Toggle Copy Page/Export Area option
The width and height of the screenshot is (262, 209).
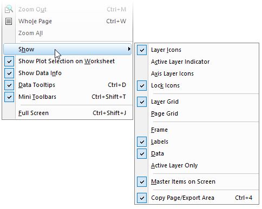pos(142,198)
